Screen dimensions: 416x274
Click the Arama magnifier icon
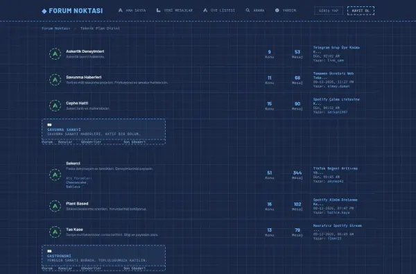pos(248,10)
